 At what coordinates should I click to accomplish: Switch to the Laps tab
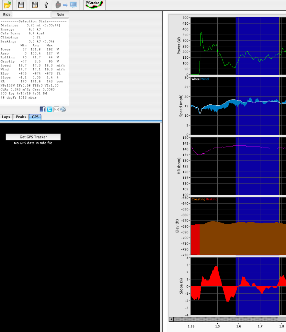6,117
